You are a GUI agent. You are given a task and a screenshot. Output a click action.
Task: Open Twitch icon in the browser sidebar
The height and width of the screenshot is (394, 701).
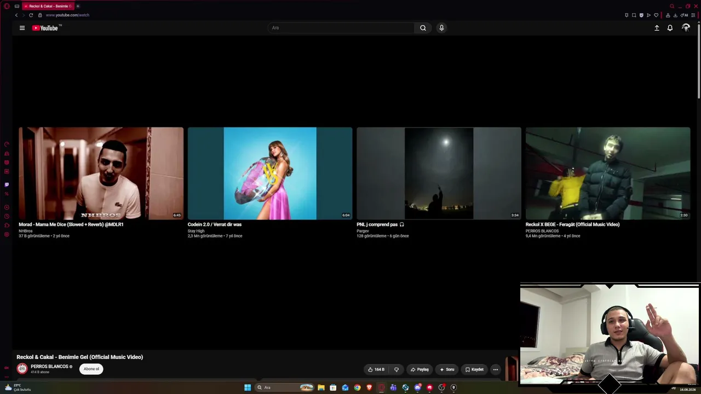[x=7, y=184]
